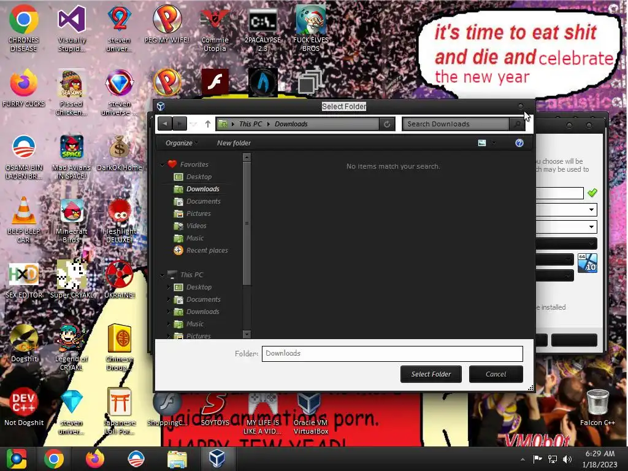Select Recent places under Favorites

pos(207,250)
